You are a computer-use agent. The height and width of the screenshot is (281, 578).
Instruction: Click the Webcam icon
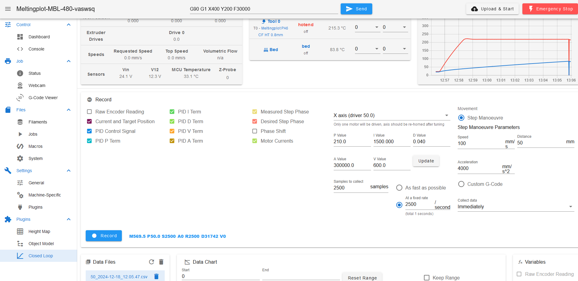(x=20, y=85)
